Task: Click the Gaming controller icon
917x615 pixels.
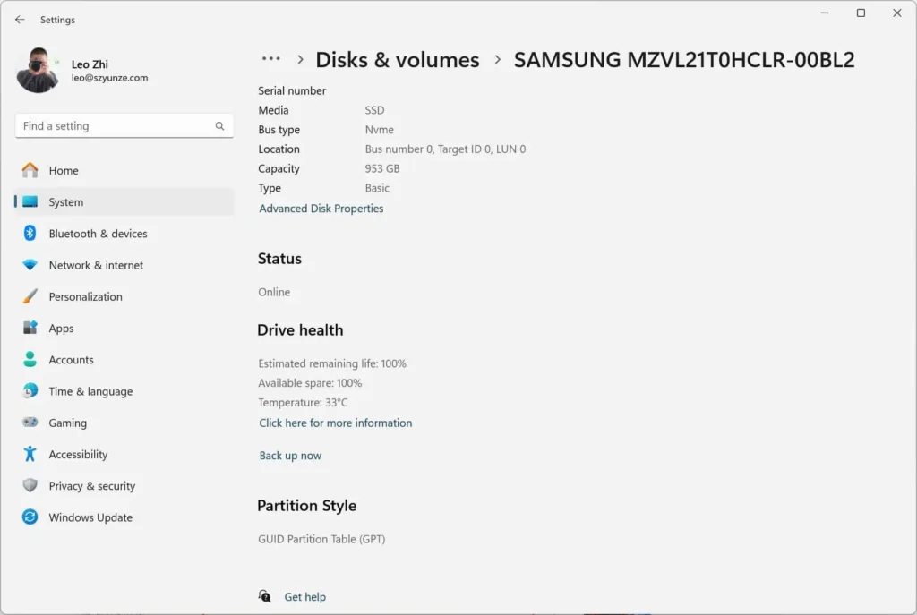Action: click(30, 422)
